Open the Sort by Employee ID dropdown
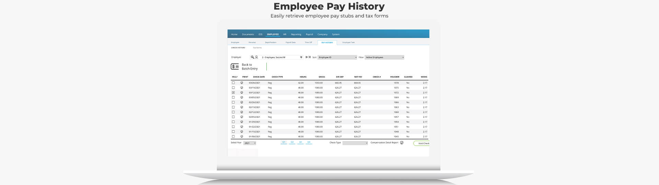Viewport: 659px width, 185px height. pos(337,58)
